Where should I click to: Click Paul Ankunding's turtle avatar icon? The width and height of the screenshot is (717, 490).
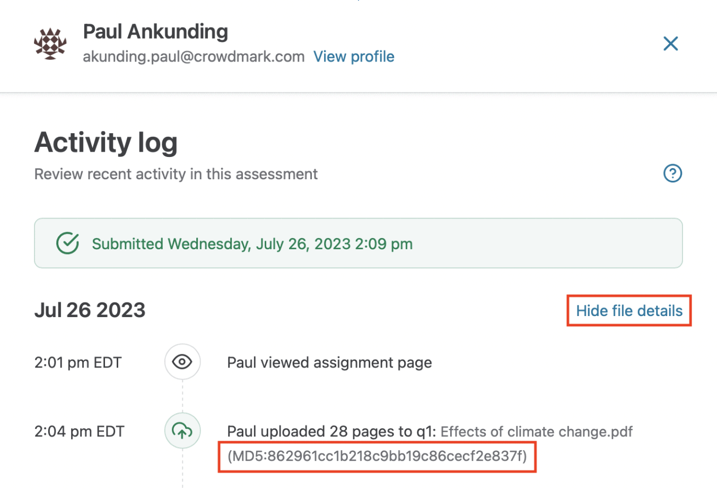point(50,43)
